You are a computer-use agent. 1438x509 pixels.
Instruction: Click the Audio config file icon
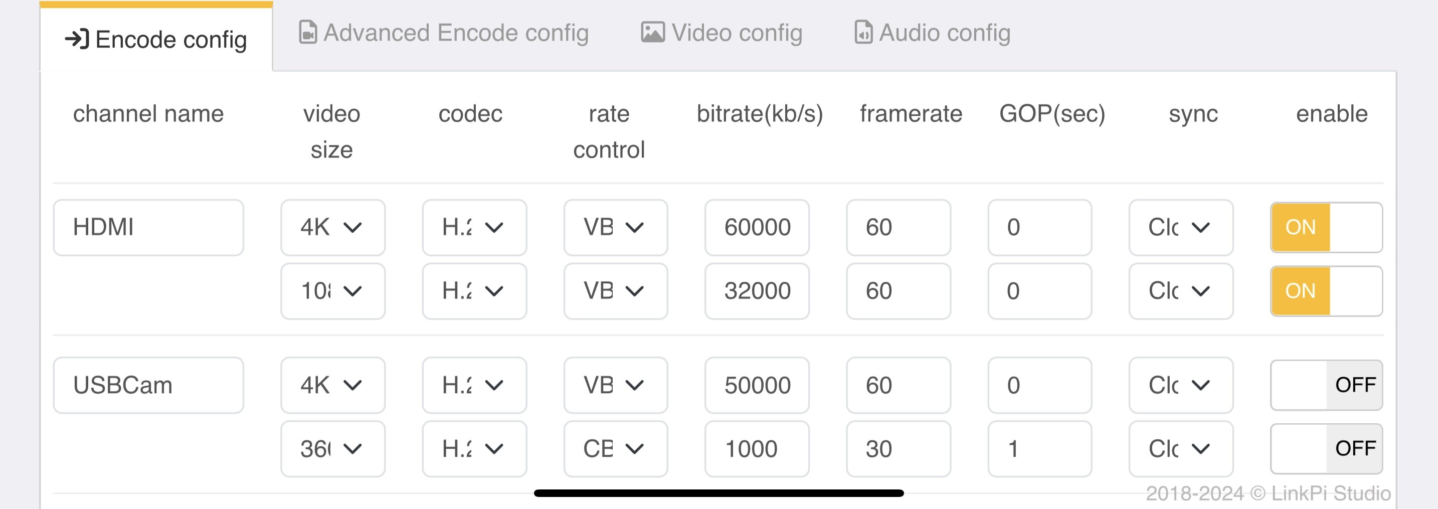(x=863, y=32)
